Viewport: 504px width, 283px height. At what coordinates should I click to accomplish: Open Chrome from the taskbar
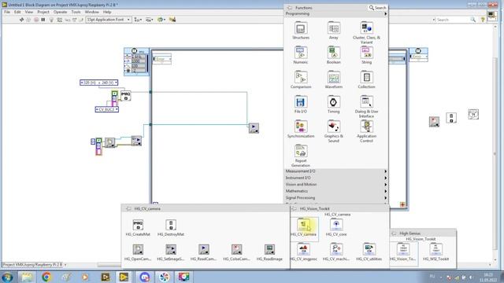(x=46, y=277)
